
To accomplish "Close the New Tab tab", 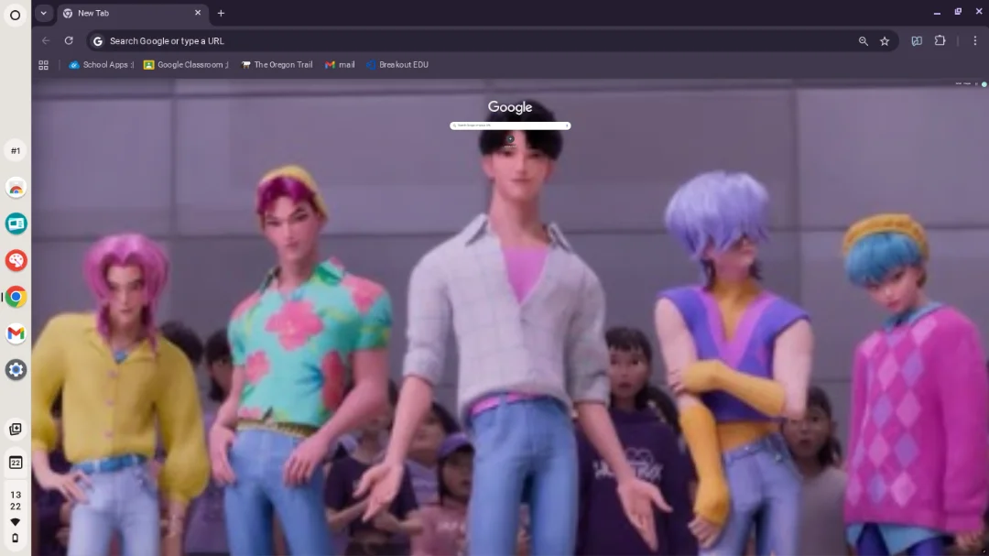I will click(x=197, y=13).
